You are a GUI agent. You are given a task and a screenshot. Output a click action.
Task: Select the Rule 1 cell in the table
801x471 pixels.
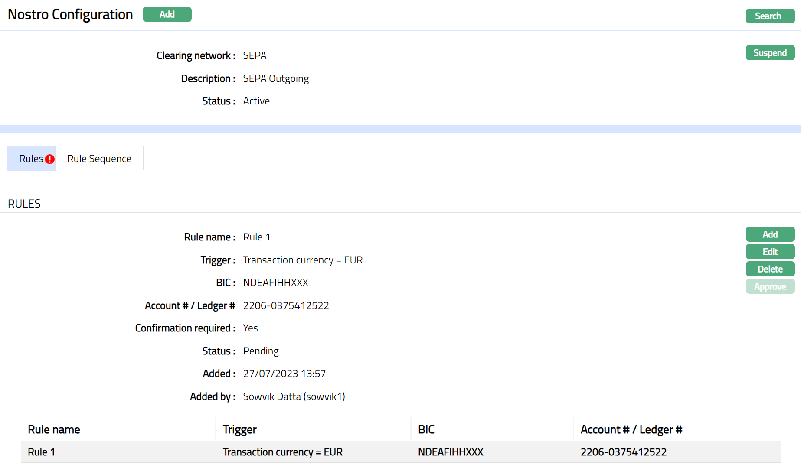(42, 452)
